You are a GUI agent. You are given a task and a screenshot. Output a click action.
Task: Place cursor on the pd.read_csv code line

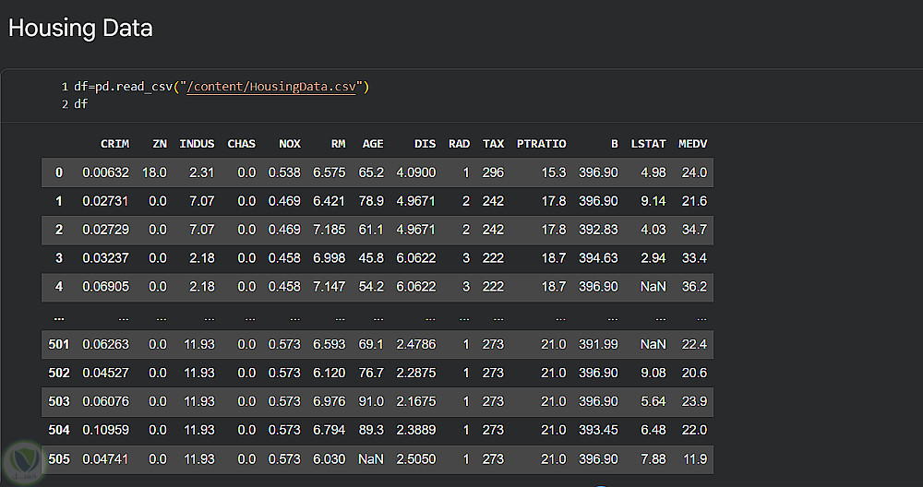tap(222, 87)
